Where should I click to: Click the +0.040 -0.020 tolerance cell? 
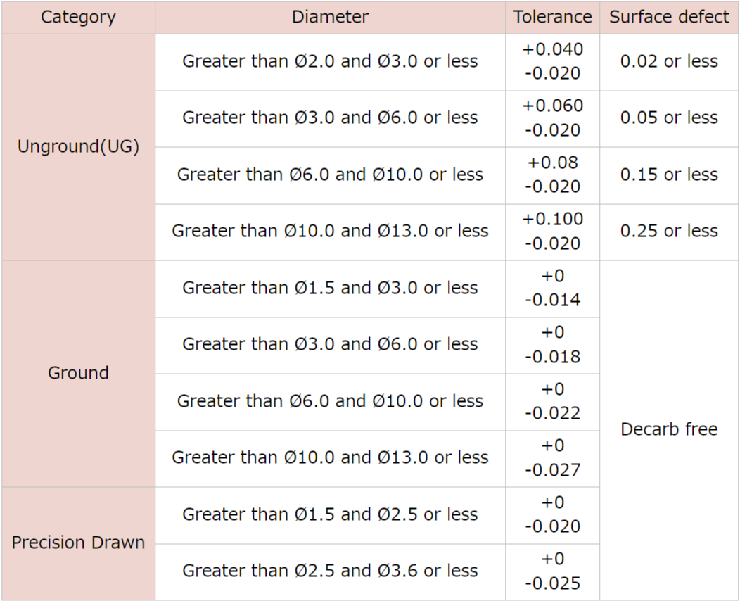(552, 62)
